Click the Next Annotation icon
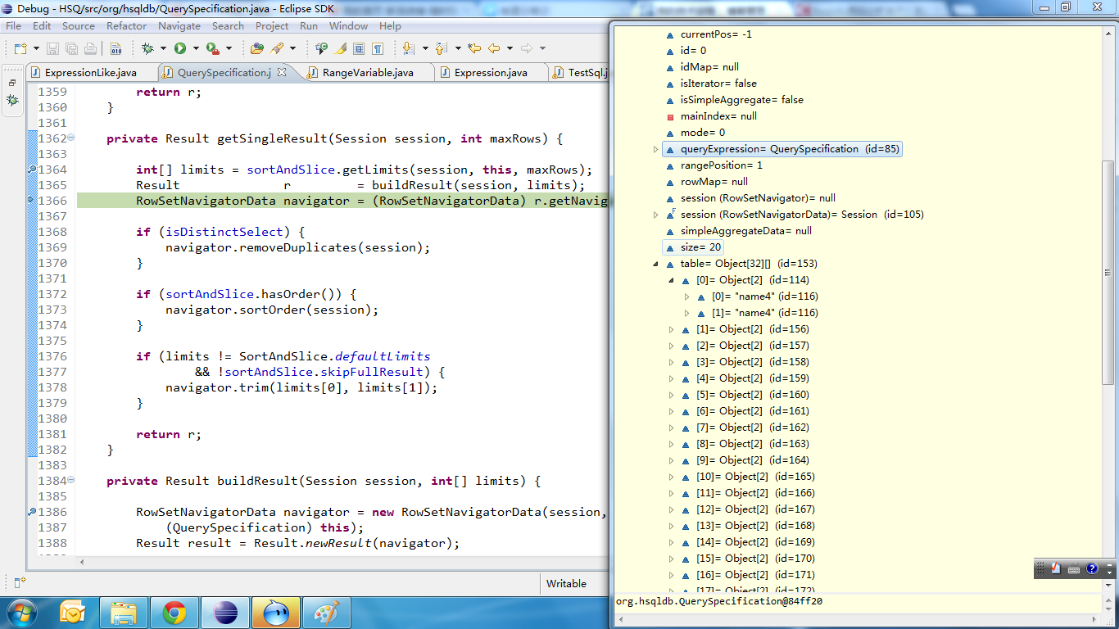The image size is (1119, 629). [x=407, y=48]
